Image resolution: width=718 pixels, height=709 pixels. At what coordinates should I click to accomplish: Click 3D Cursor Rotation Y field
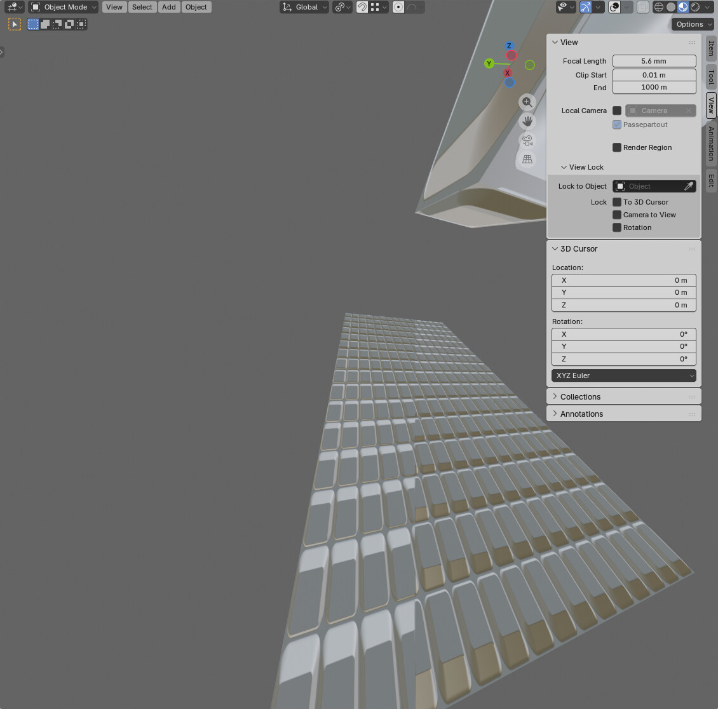[x=624, y=346]
